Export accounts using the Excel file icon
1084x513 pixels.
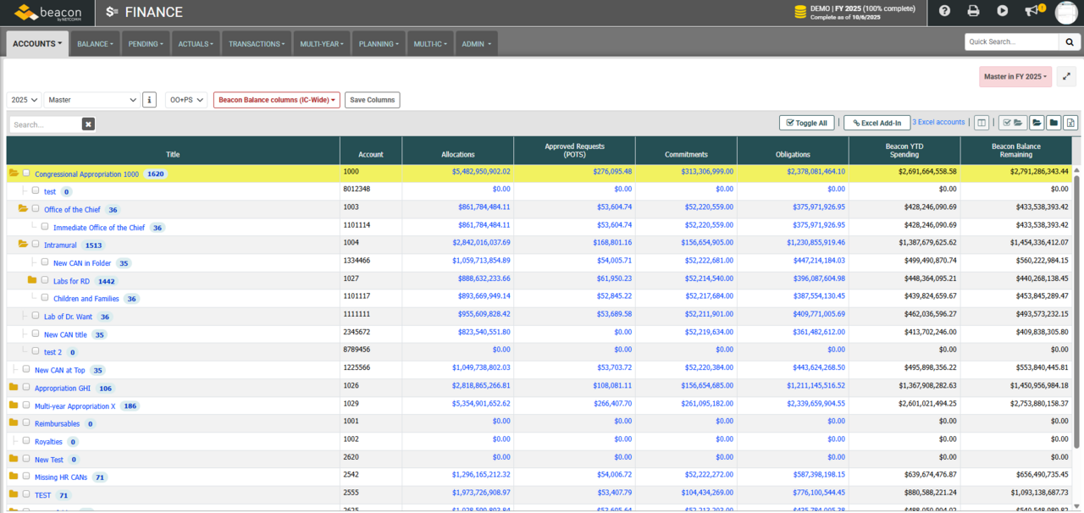click(x=1070, y=122)
